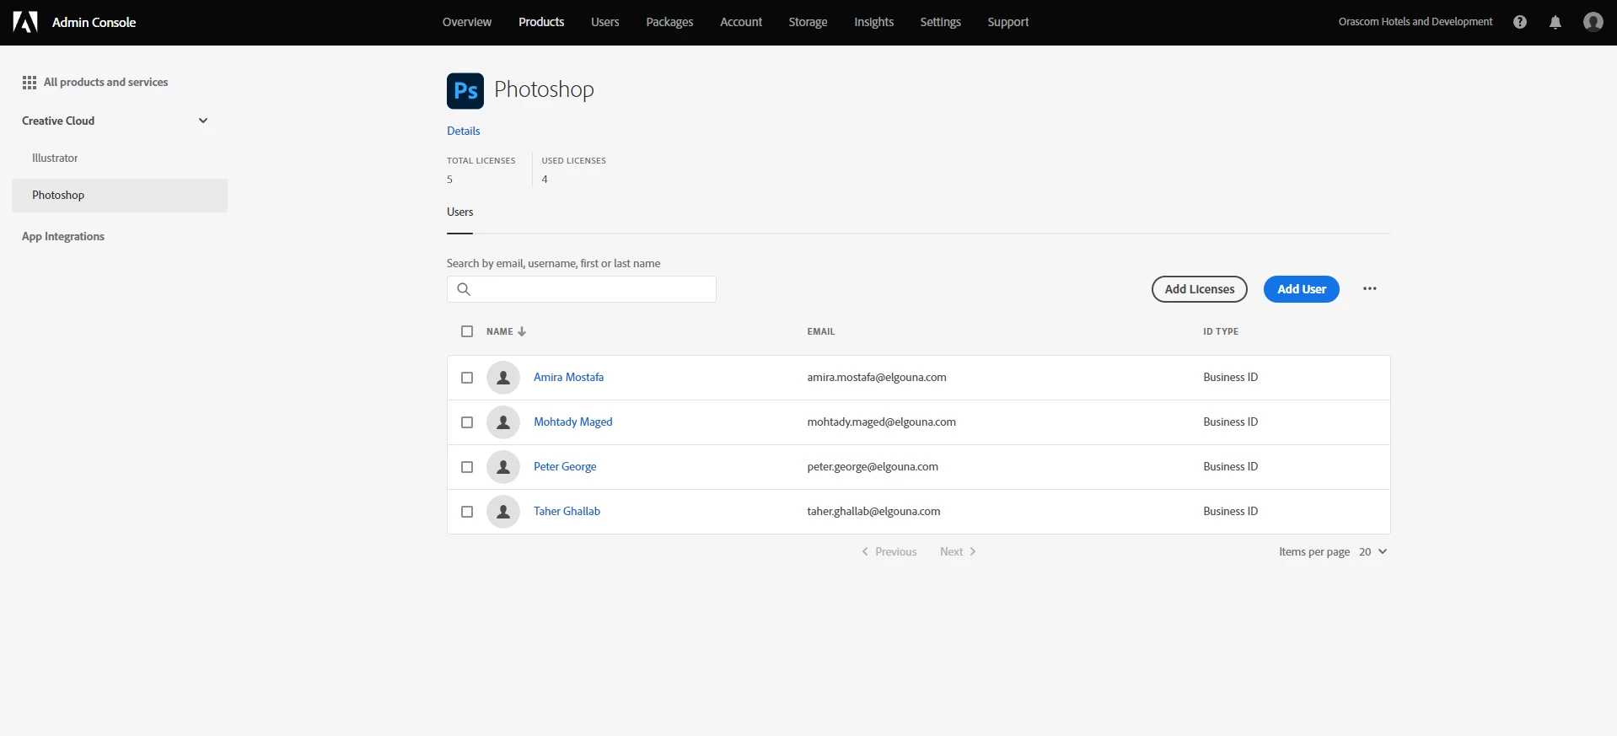This screenshot has width=1617, height=736.
Task: Check the box for Mohtady Maged
Action: 467,422
